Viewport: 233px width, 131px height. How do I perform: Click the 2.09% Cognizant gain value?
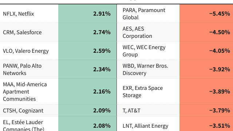pos(102,111)
